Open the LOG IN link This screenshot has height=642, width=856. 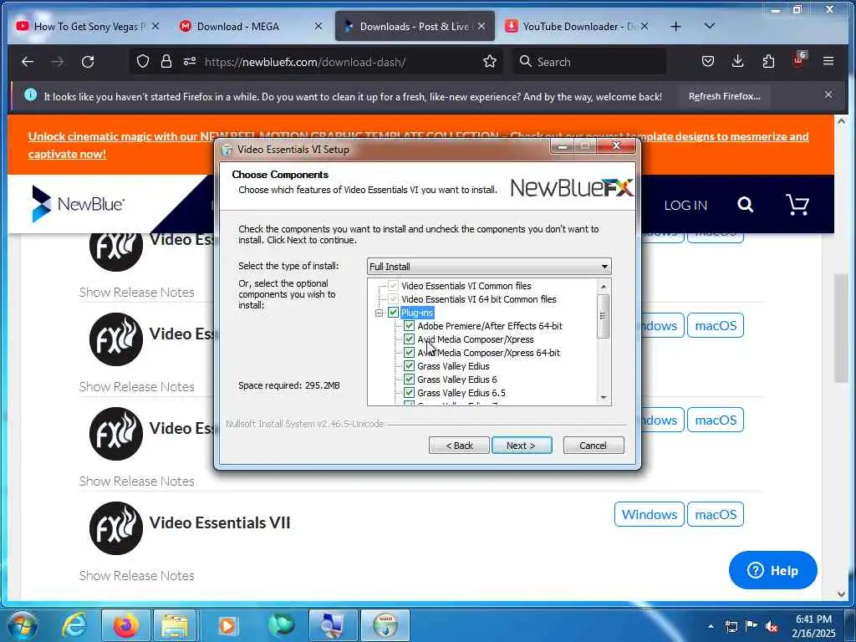click(685, 206)
